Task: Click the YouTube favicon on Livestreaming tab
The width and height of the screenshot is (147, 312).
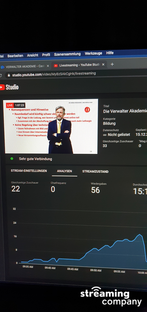Action: (56, 65)
